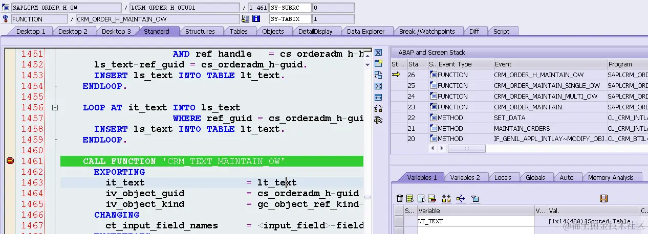Screen dimensions: 648x234
Task: Open the Script tab
Action: [x=501, y=31]
